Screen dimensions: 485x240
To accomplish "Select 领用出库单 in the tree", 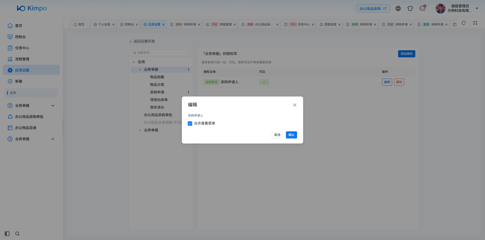I will coord(159,100).
